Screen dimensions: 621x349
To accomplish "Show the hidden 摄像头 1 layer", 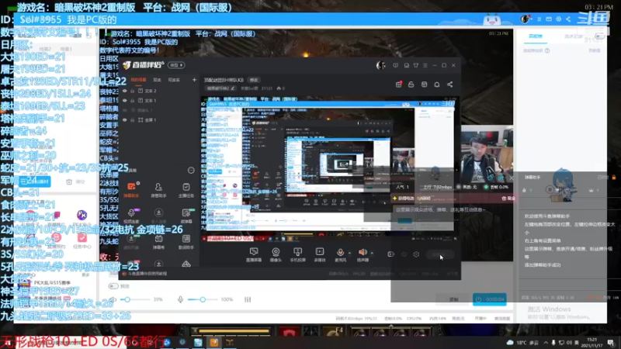I will pyautogui.click(x=125, y=110).
